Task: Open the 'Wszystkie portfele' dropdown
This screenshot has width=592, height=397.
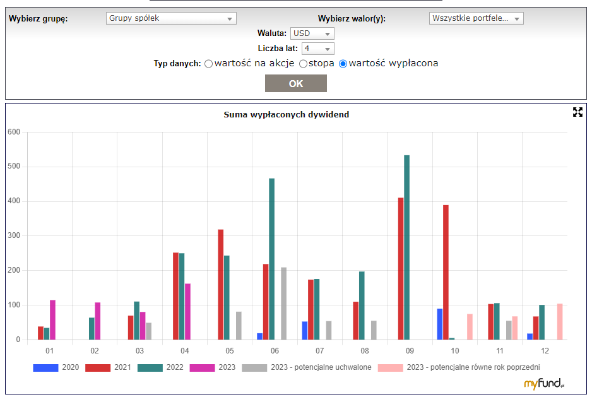Action: (476, 18)
